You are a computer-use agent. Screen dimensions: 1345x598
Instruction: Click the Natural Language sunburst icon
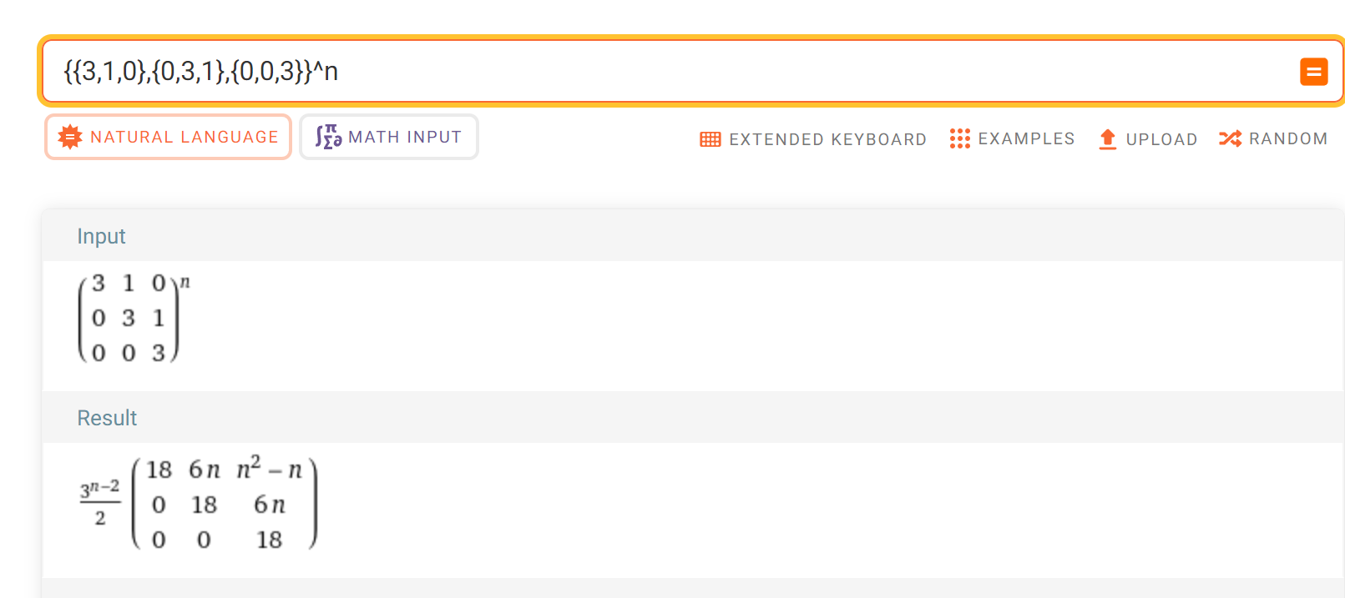[x=70, y=137]
